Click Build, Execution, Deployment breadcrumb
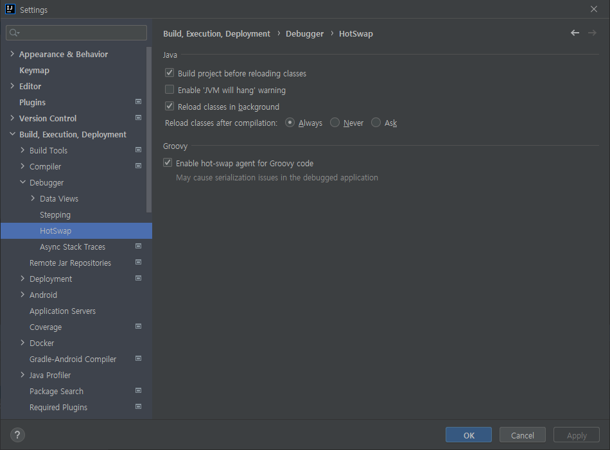This screenshot has width=610, height=450. [x=216, y=34]
